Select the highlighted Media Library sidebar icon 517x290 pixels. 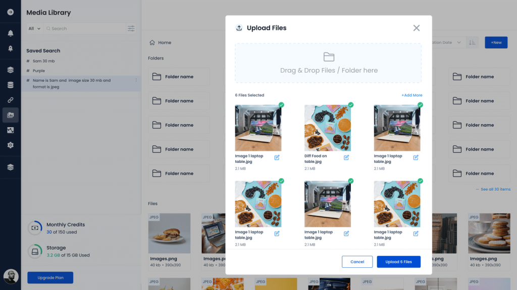pos(11,115)
